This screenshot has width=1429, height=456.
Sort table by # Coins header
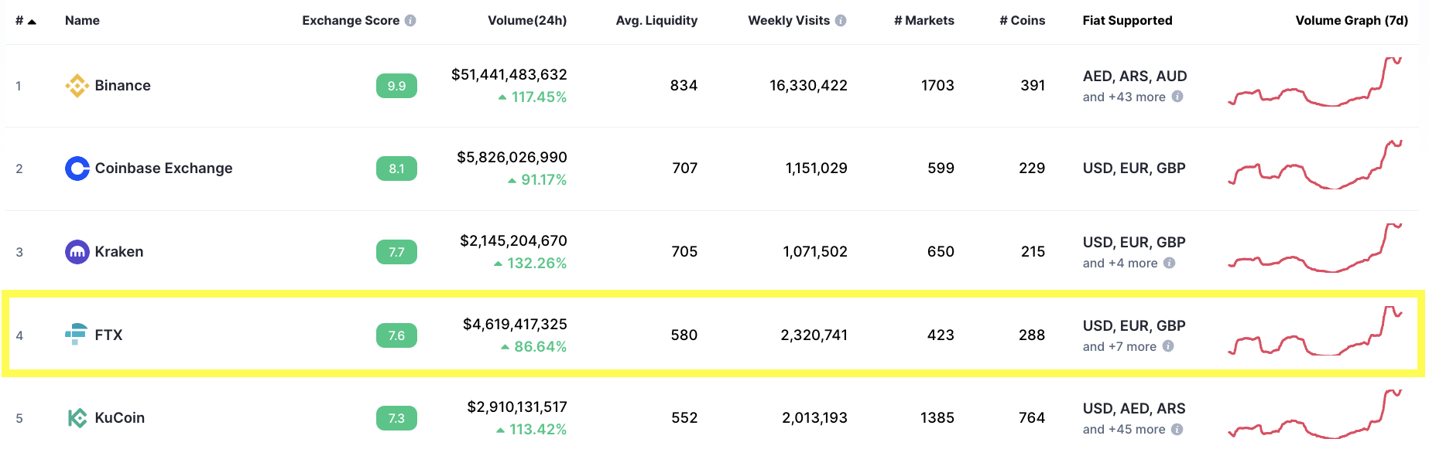pos(1023,21)
